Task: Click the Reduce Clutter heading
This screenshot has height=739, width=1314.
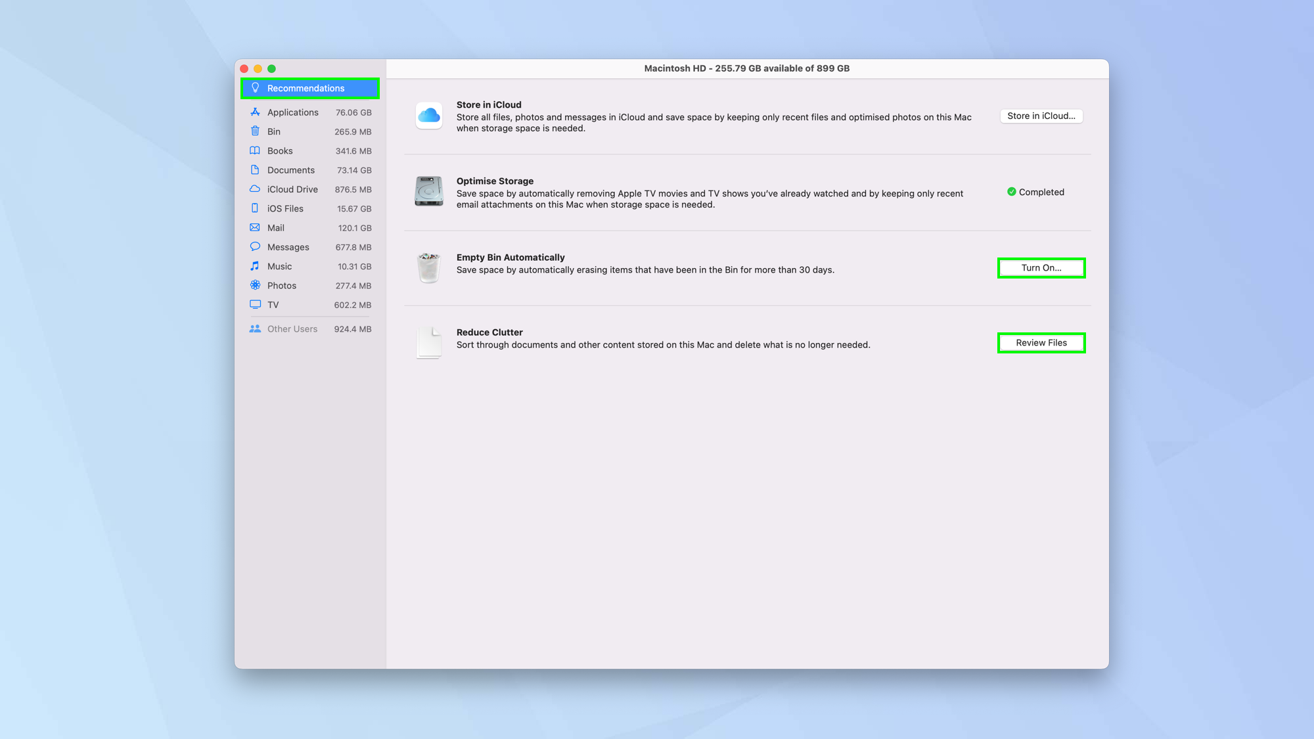Action: pos(489,332)
